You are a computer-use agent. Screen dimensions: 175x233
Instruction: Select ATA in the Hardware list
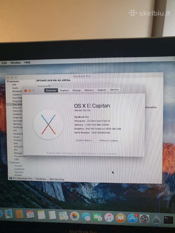pyautogui.click(x=14, y=85)
